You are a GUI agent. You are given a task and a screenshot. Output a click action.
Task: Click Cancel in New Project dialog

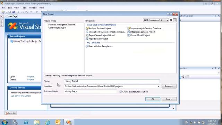169,99
